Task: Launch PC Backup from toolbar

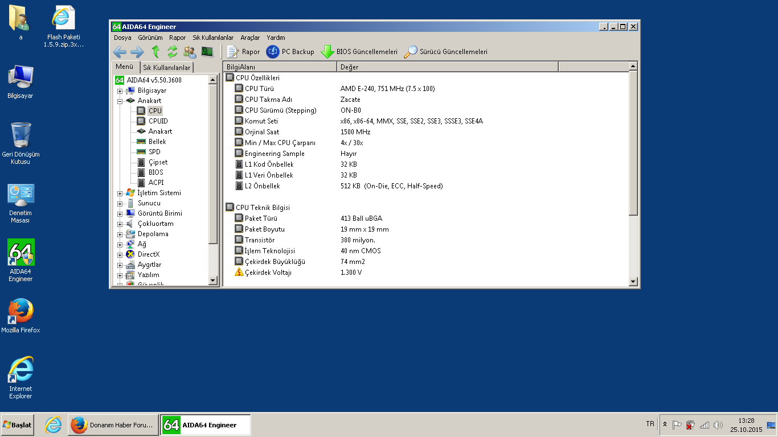Action: tap(290, 52)
